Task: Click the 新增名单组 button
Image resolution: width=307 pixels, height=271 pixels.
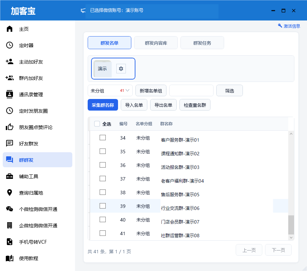Action: pos(151,90)
